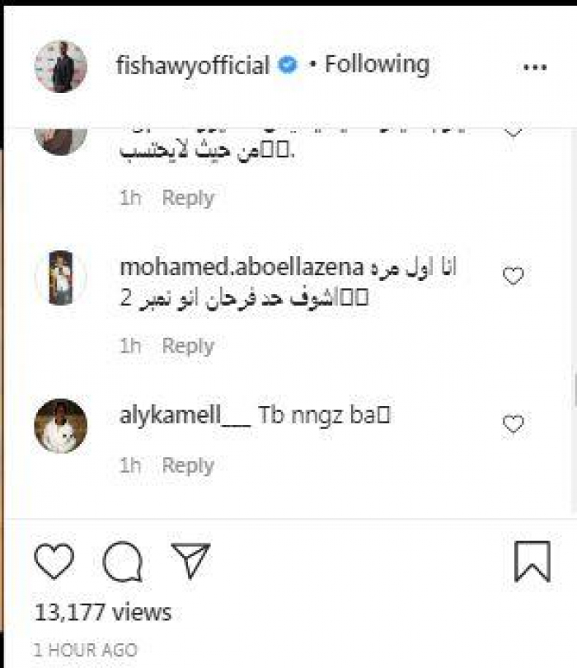The image size is (577, 668).
Task: Reply to mohamed.aboellazena's comment
Action: point(188,346)
